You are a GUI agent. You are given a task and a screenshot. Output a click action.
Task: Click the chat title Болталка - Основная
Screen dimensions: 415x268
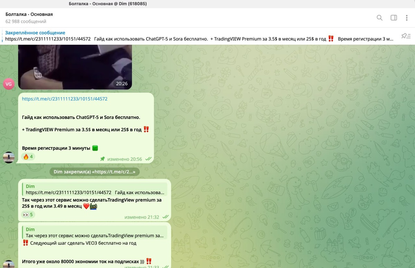pos(29,14)
